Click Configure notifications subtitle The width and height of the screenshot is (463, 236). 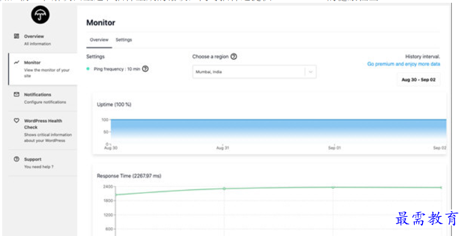[x=45, y=102]
